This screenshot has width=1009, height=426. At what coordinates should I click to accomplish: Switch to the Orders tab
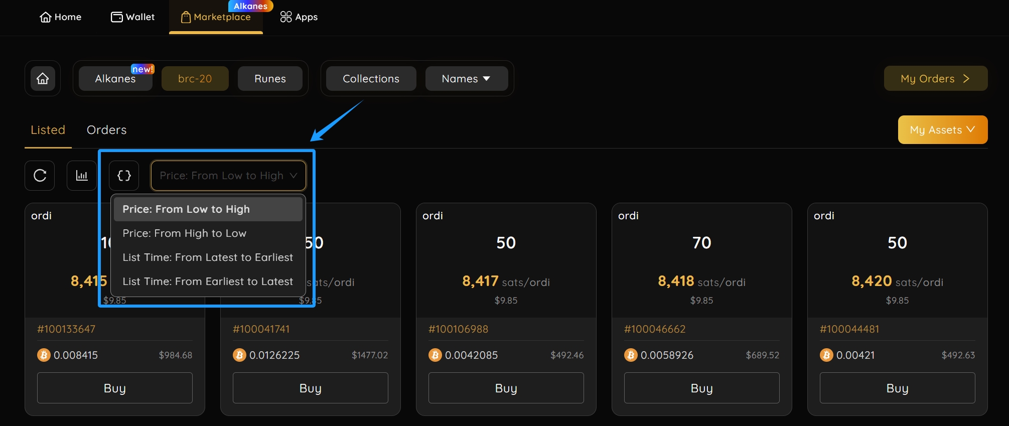click(106, 130)
